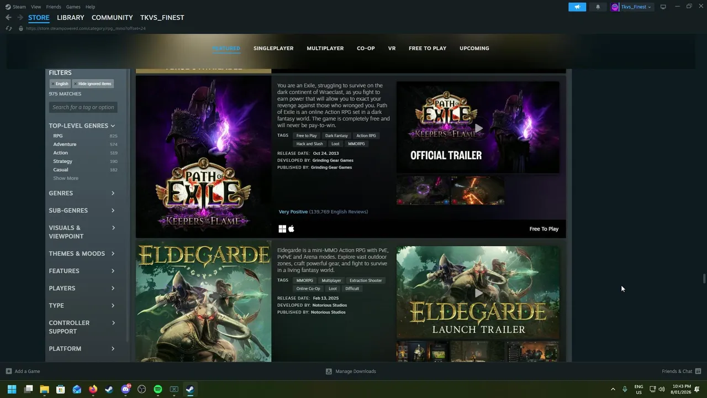Open Microsoft Store from the taskbar

point(61,389)
